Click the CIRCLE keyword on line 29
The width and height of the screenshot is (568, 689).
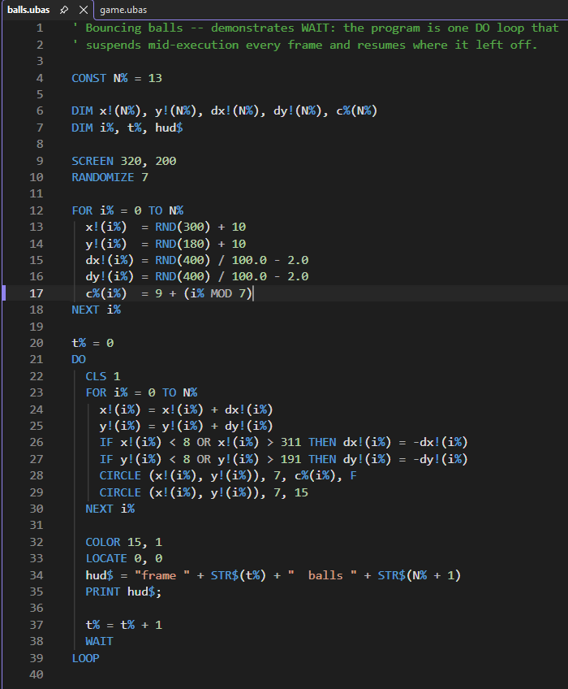coord(120,492)
